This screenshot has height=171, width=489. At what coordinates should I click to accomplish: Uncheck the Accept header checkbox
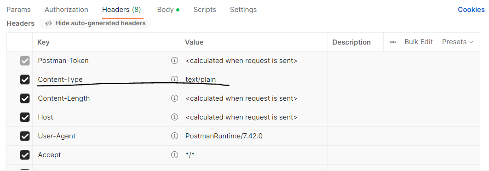(x=25, y=155)
